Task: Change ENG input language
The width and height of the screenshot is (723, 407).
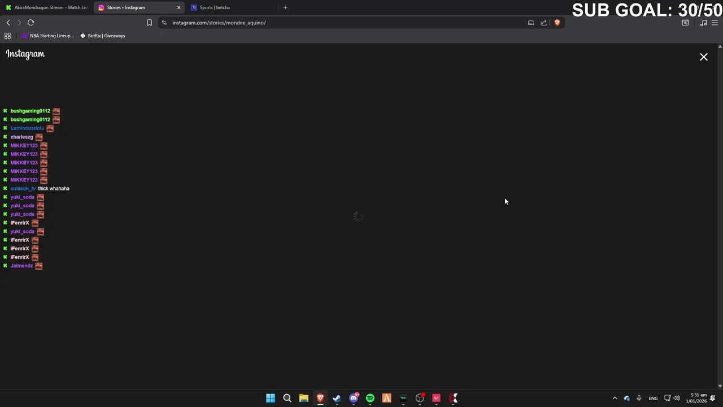Action: click(x=653, y=398)
